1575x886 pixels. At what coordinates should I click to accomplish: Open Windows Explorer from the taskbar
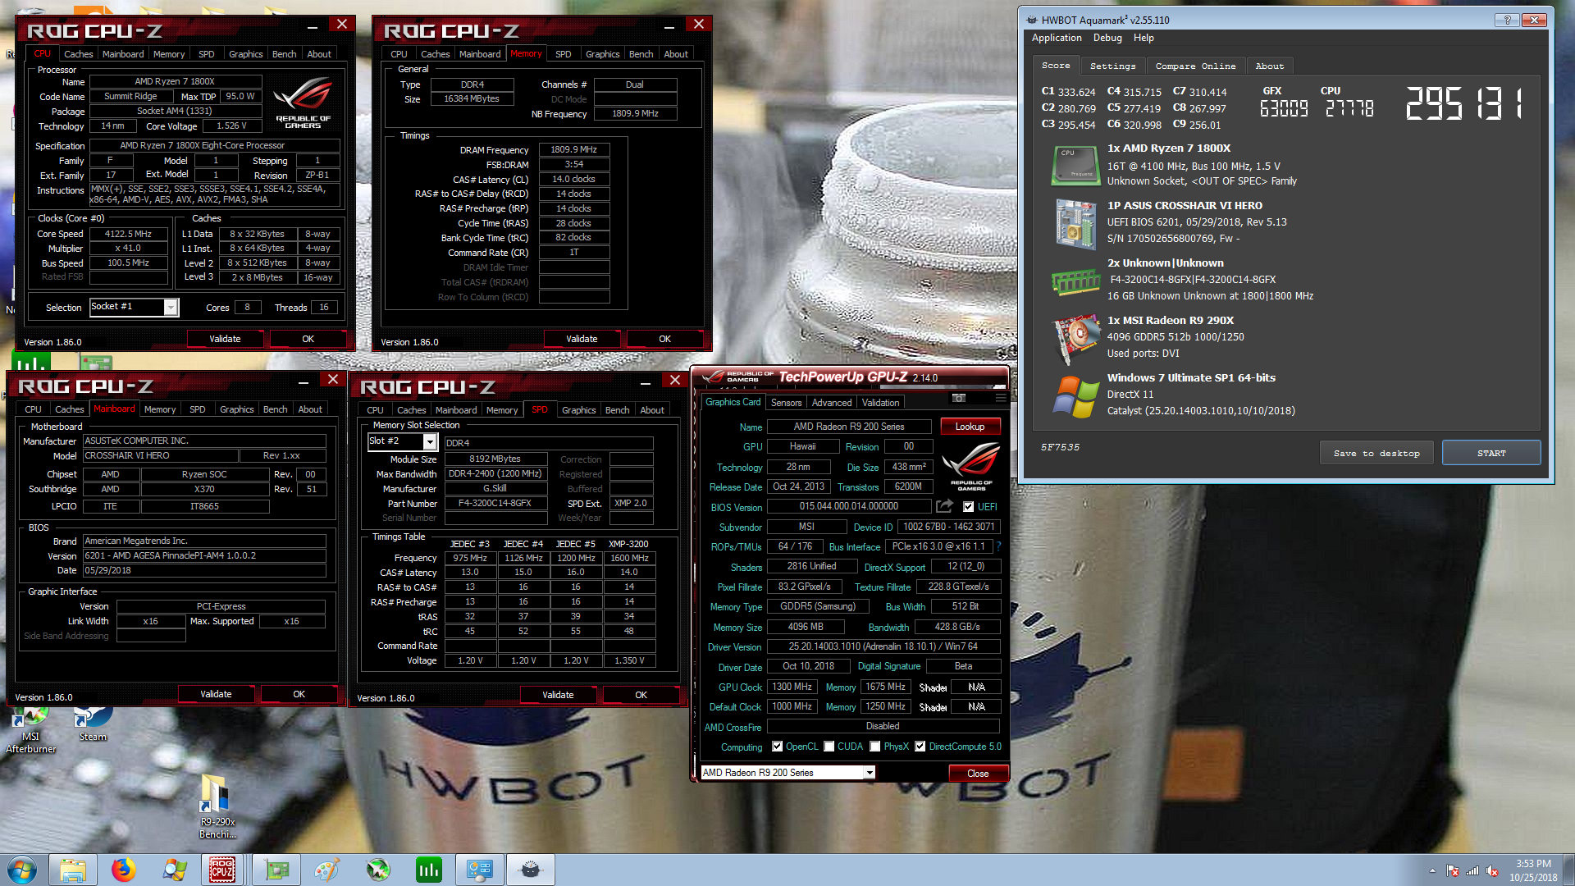pos(72,870)
